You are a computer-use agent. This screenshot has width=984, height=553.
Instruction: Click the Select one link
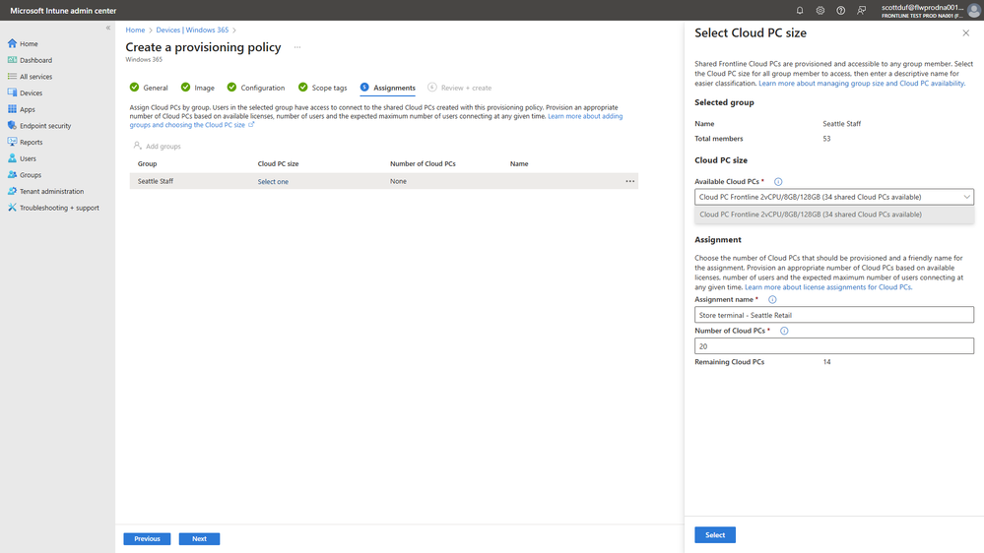[273, 182]
